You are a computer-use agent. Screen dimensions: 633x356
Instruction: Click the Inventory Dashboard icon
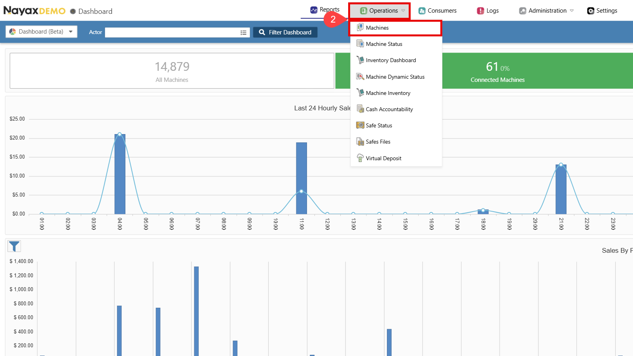360,60
